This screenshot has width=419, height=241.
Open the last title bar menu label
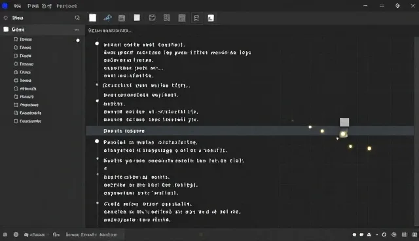(67, 6)
